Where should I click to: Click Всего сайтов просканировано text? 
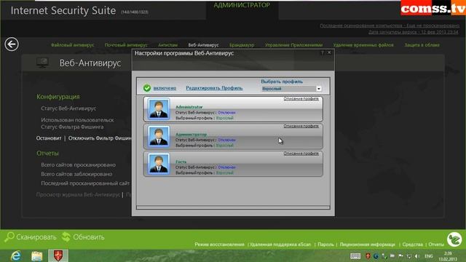pyautogui.click(x=78, y=165)
